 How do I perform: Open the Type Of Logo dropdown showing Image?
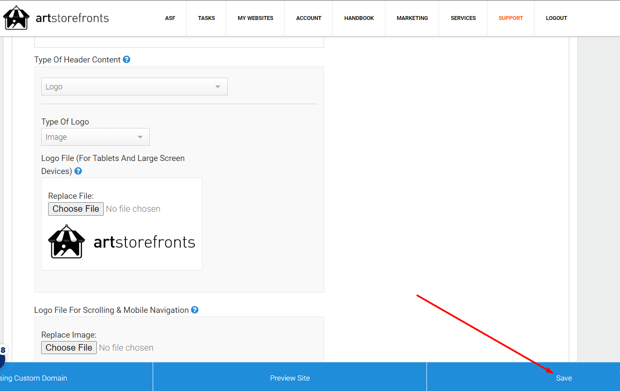tap(95, 137)
